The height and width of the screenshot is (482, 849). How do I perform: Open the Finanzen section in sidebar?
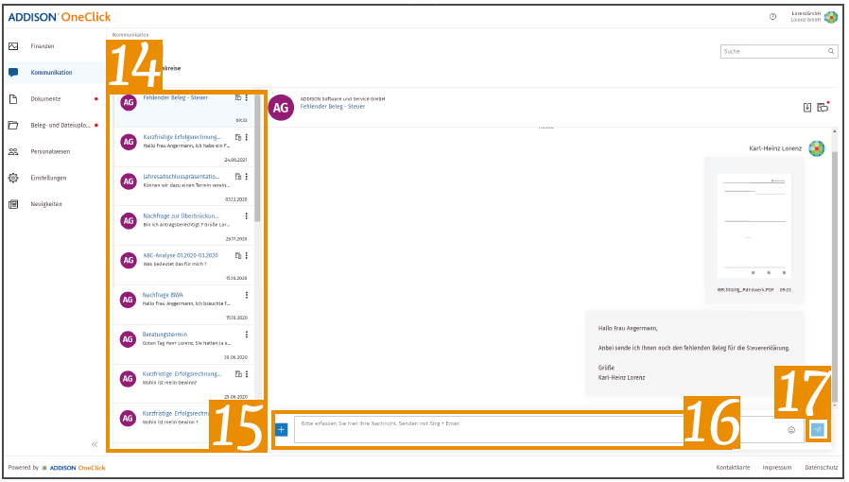pos(43,46)
